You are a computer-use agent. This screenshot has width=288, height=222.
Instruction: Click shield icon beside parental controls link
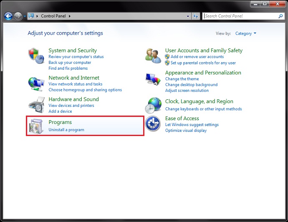(x=167, y=63)
